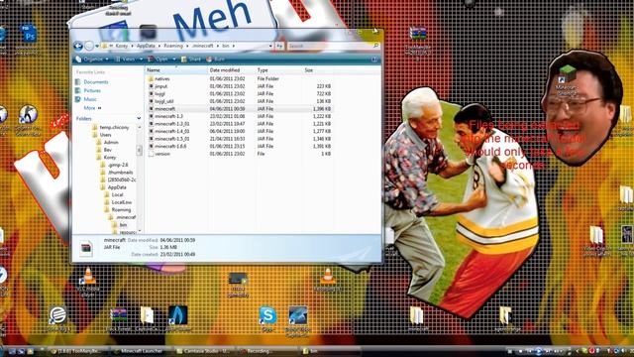This screenshot has height=357, width=634.
Task: Click the magnifier icon in Search box
Action: click(x=376, y=46)
